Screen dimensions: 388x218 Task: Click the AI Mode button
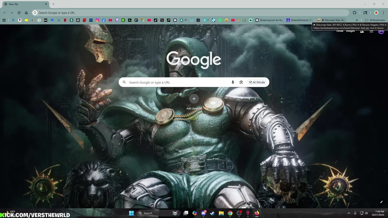(257, 82)
